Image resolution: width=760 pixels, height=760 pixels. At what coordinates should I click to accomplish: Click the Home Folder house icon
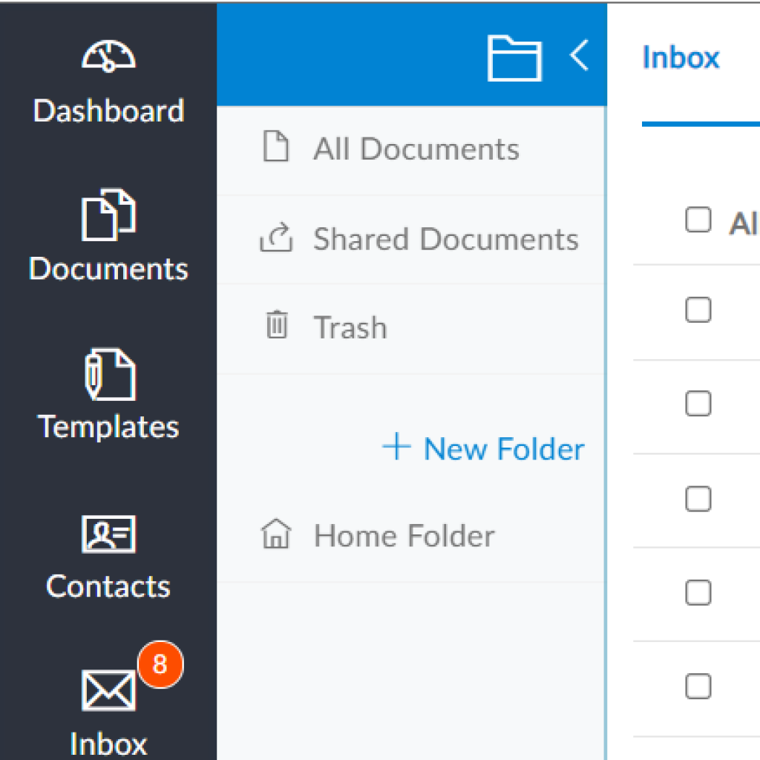[x=276, y=534]
